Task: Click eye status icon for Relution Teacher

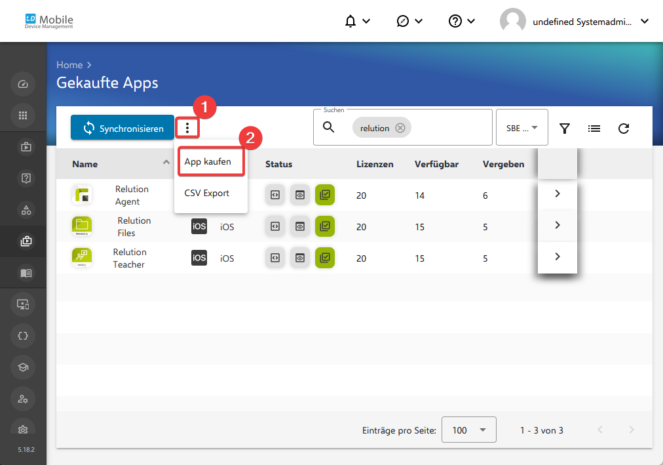Action: pyautogui.click(x=300, y=258)
